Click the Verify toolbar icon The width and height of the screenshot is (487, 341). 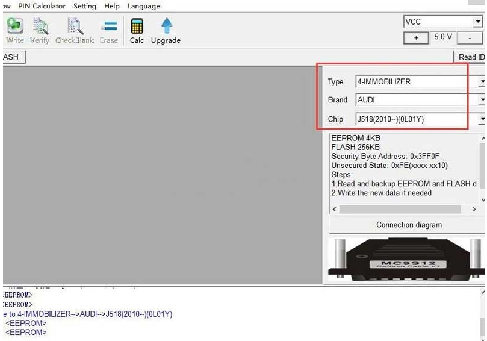tap(40, 31)
